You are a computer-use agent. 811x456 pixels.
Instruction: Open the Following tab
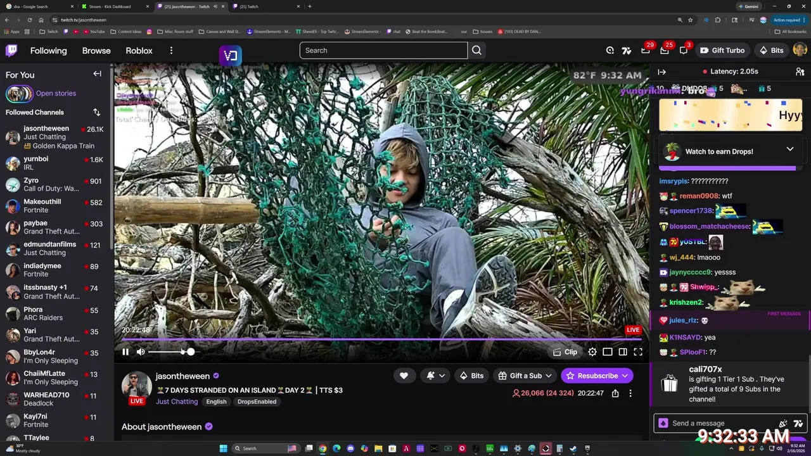[48, 51]
